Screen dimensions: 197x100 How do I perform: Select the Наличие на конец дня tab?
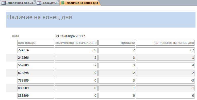80,3
